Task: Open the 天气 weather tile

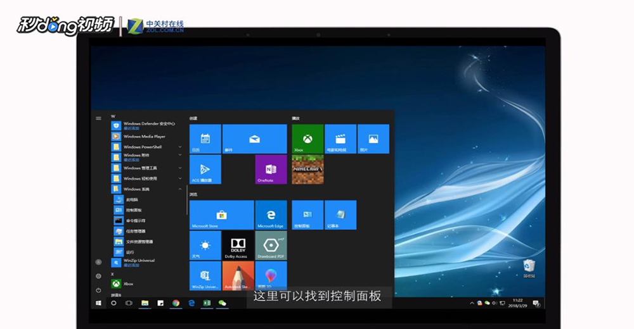Action: (x=205, y=245)
